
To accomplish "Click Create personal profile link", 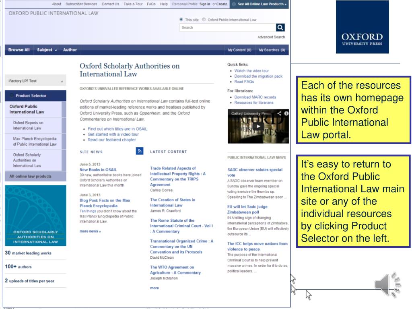I will (222, 4).
